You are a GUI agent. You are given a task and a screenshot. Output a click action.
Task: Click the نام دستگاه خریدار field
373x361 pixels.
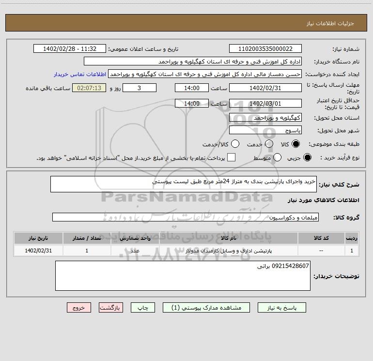(x=193, y=61)
